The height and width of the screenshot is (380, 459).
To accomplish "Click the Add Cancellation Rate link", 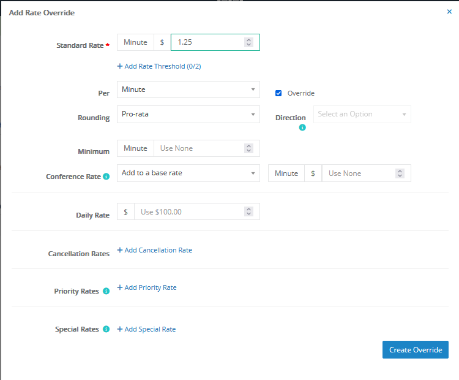I will [x=155, y=250].
